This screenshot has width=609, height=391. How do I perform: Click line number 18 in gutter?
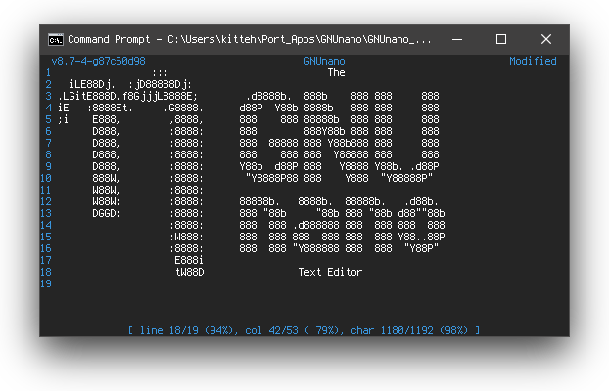46,272
